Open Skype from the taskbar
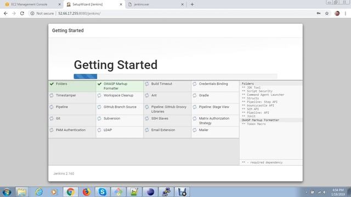The width and height of the screenshot is (351, 197). 103,192
